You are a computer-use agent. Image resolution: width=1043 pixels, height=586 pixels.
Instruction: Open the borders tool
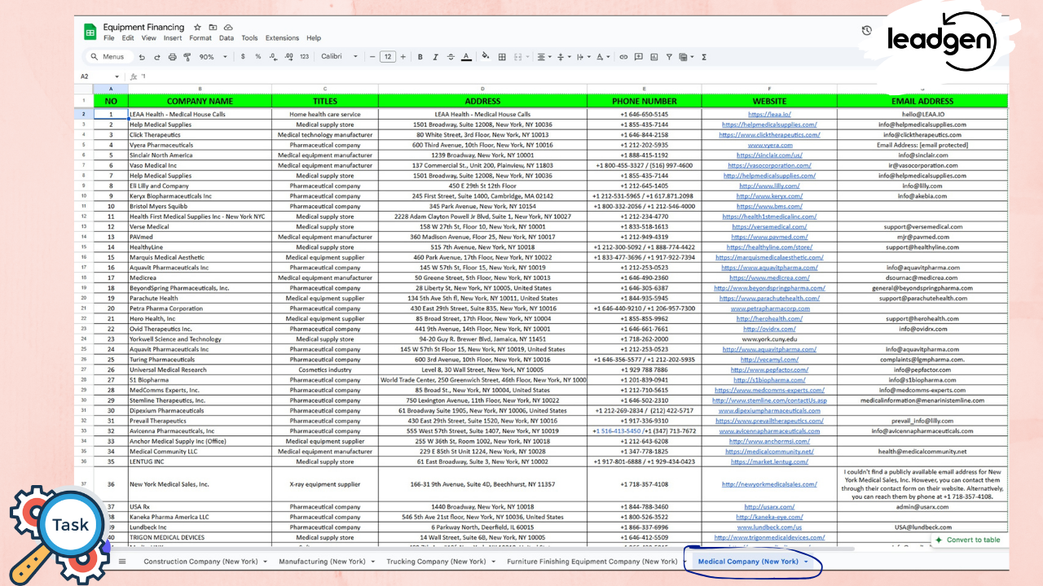pyautogui.click(x=502, y=57)
